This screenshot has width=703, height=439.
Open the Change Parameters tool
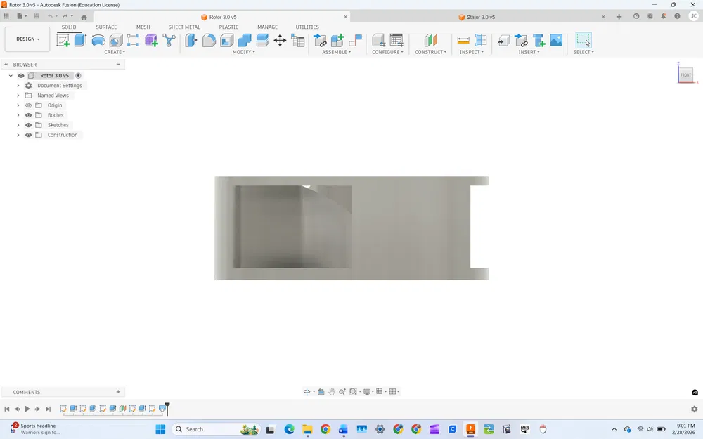click(x=297, y=40)
